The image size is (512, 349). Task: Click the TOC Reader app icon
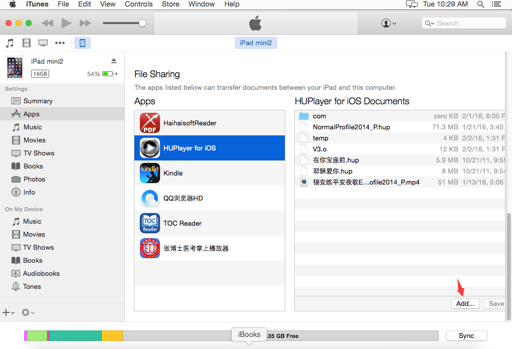[150, 223]
